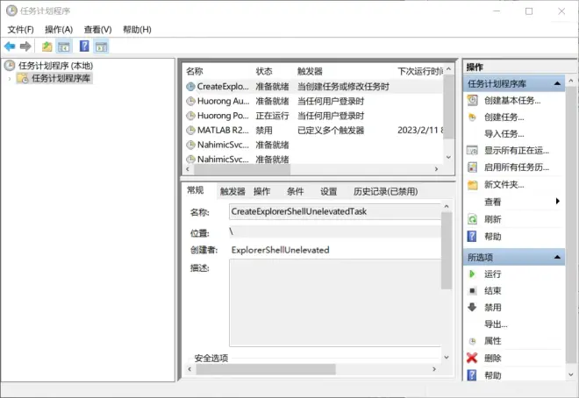
Task: Click the 创建基本任务 icon in actions pane
Action: coord(472,100)
